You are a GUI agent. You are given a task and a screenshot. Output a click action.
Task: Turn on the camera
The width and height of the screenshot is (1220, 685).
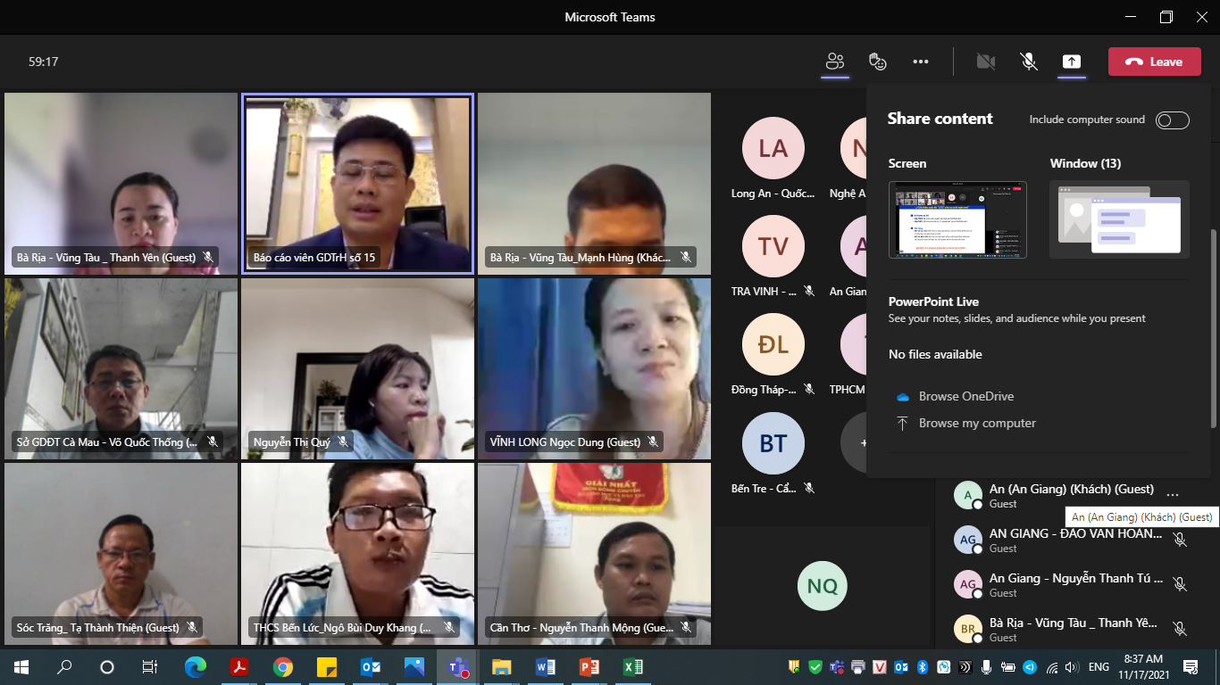pos(986,61)
